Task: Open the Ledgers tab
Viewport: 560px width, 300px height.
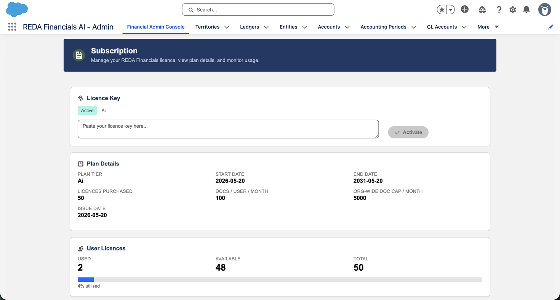Action: (x=250, y=27)
